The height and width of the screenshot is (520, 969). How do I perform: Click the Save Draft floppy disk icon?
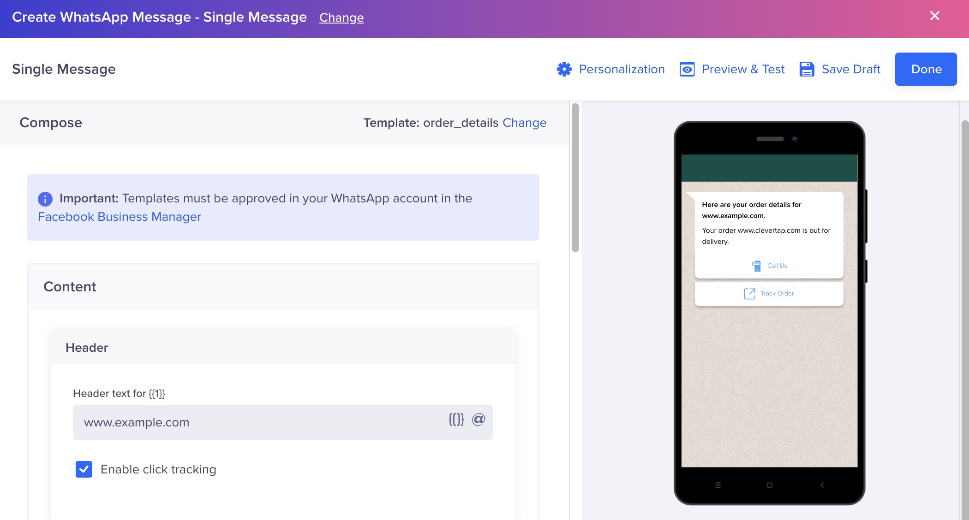click(x=807, y=69)
